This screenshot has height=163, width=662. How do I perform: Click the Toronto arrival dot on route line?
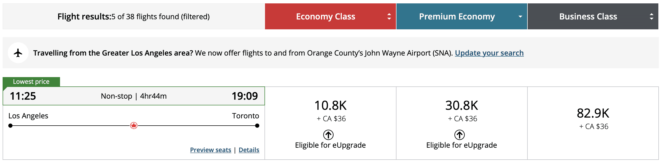(x=257, y=126)
